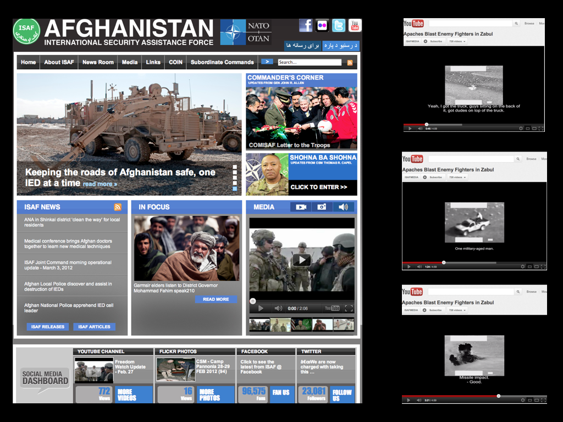Expand the blue arrow after Subordinate Commands
This screenshot has width=563, height=422.
coord(267,62)
